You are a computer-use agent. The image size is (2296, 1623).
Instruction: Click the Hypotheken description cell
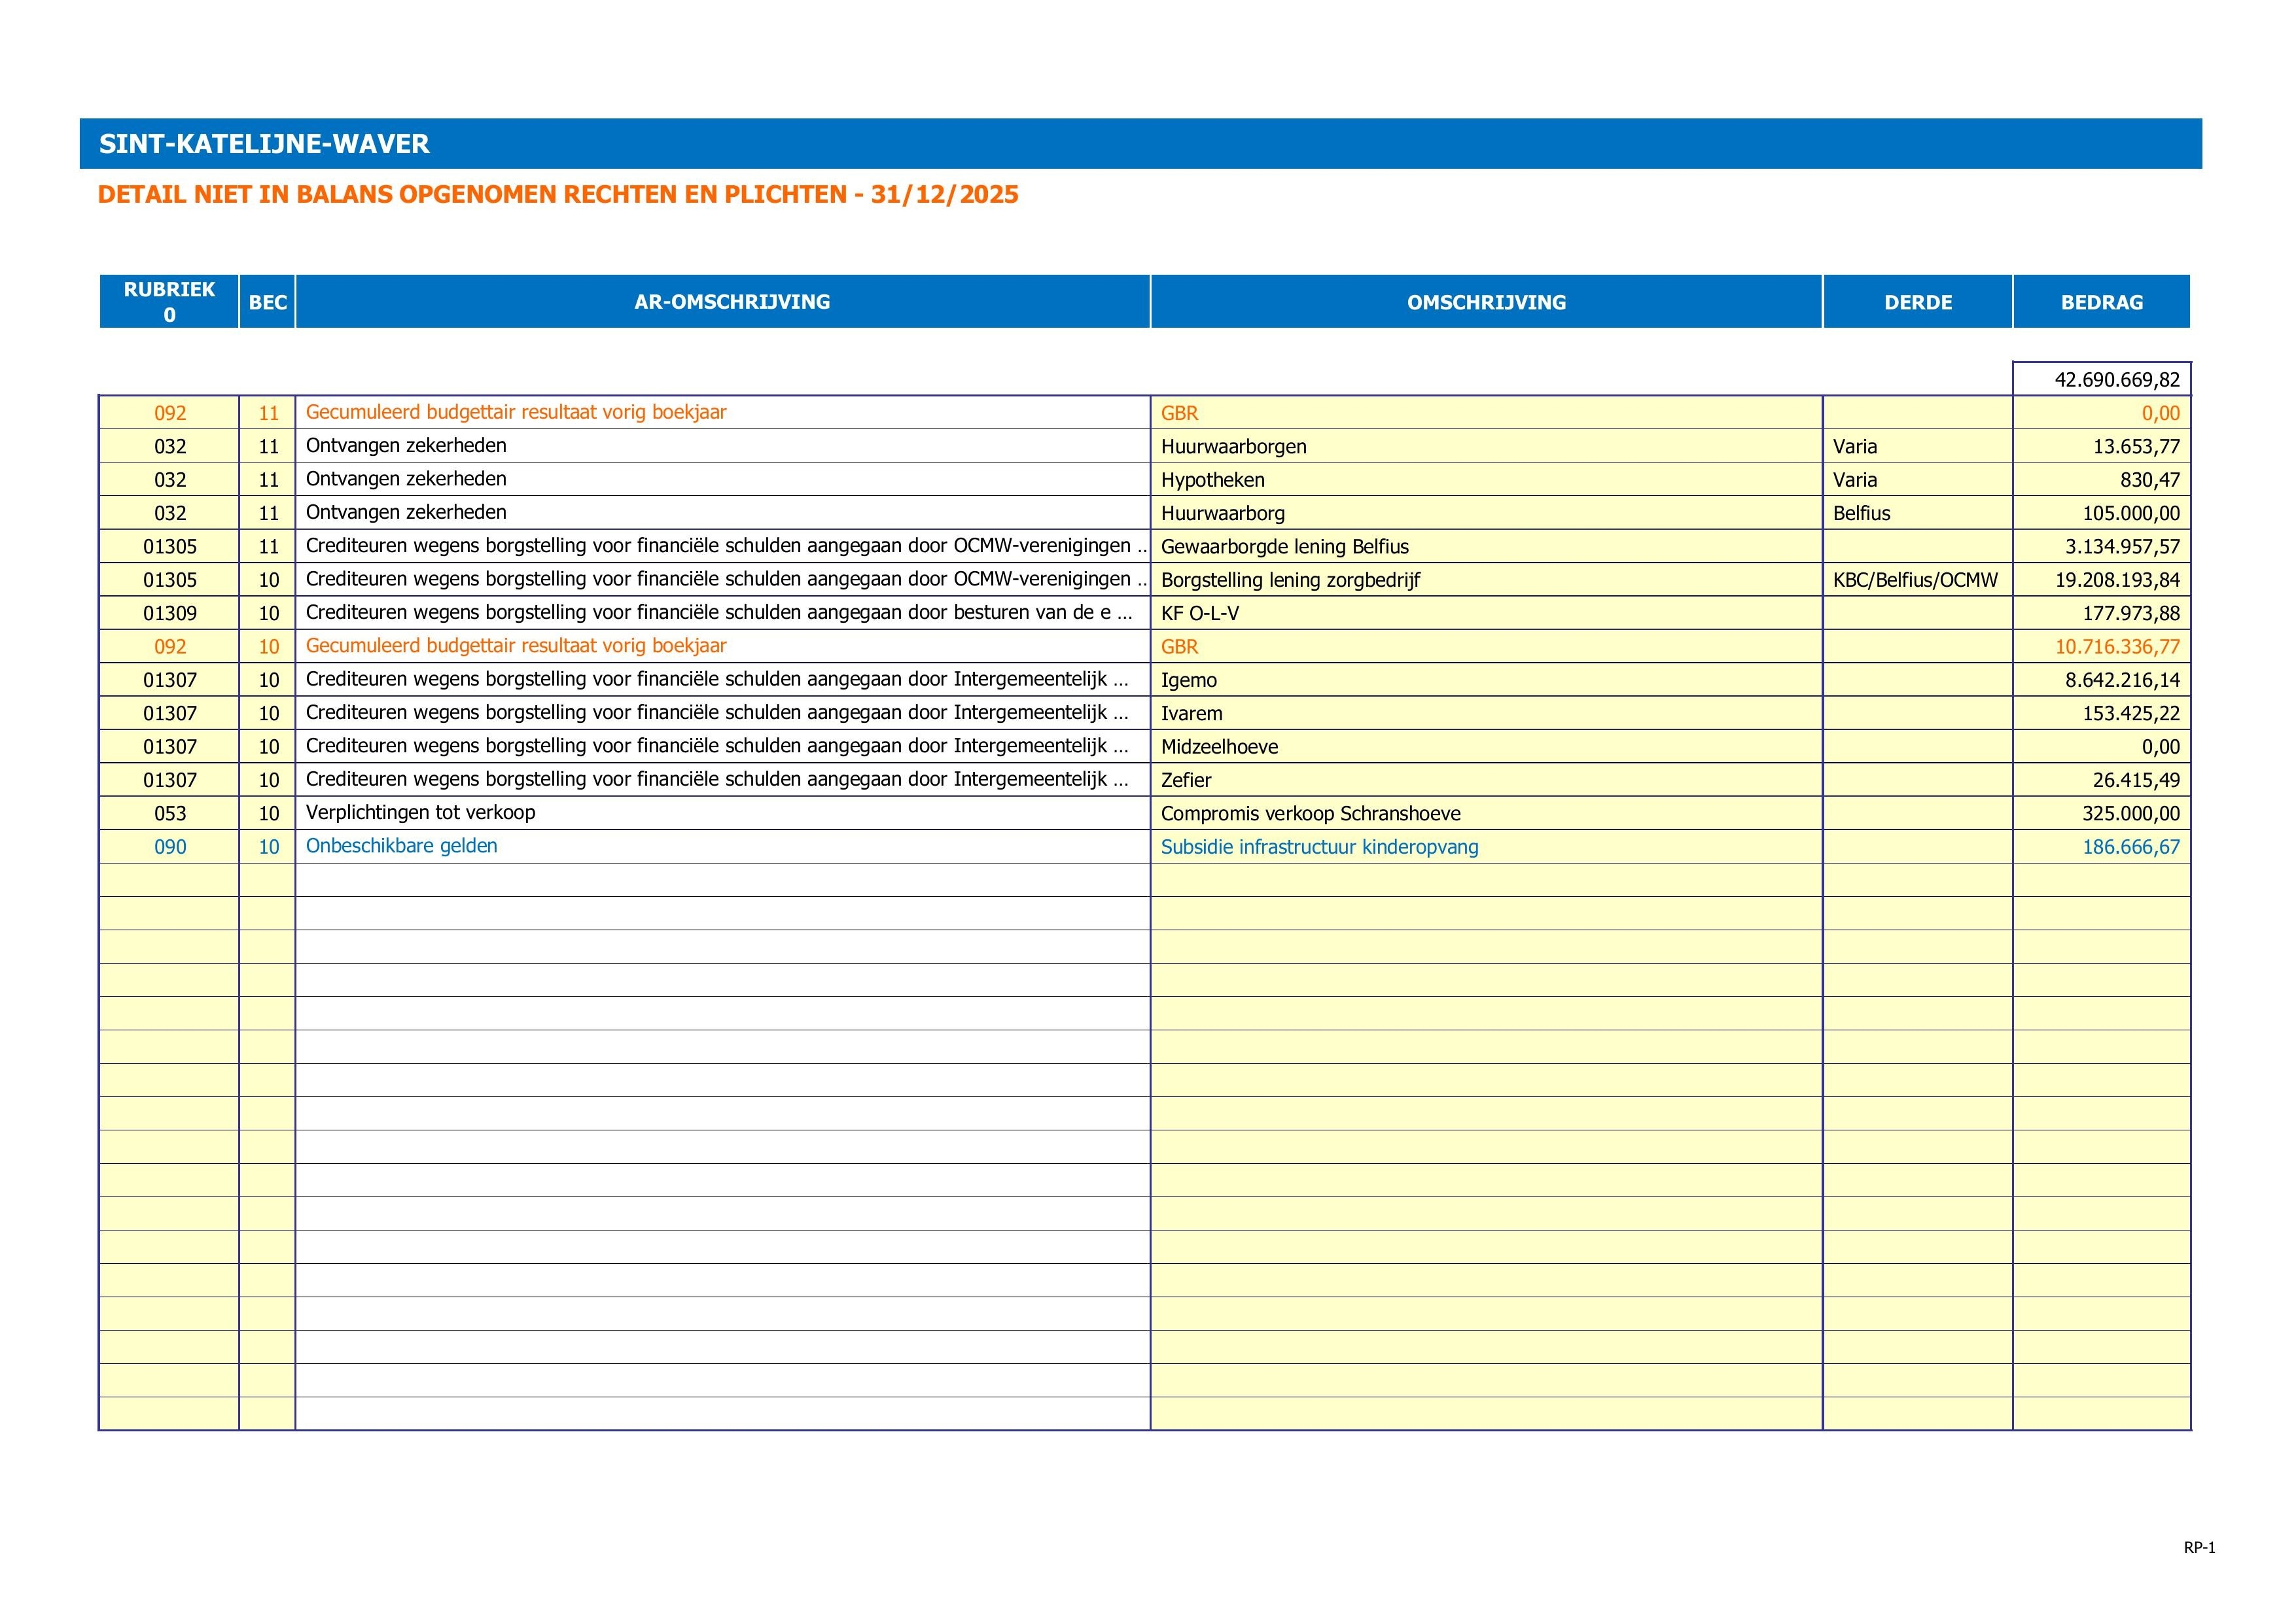[1486, 479]
